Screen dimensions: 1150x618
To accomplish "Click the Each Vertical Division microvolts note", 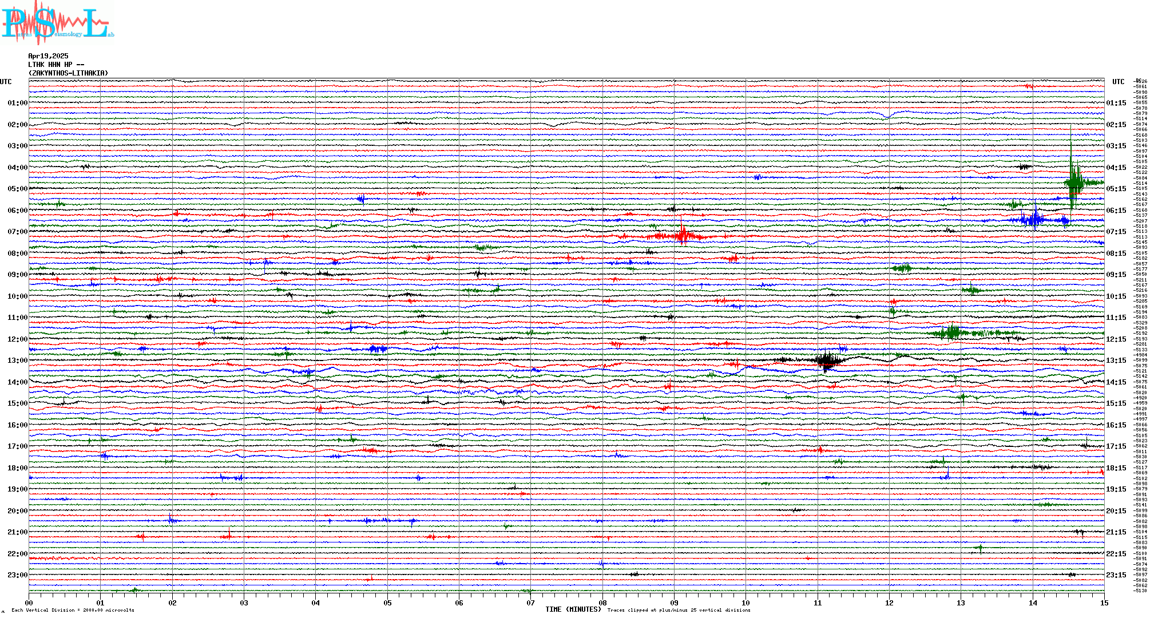I will (x=73, y=610).
